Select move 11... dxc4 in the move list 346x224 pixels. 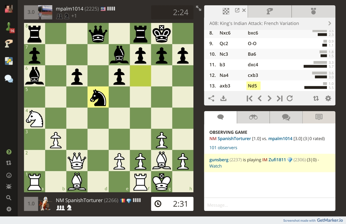253,65
